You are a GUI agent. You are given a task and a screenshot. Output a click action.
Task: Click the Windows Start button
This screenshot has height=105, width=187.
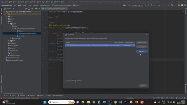[x=45, y=102]
